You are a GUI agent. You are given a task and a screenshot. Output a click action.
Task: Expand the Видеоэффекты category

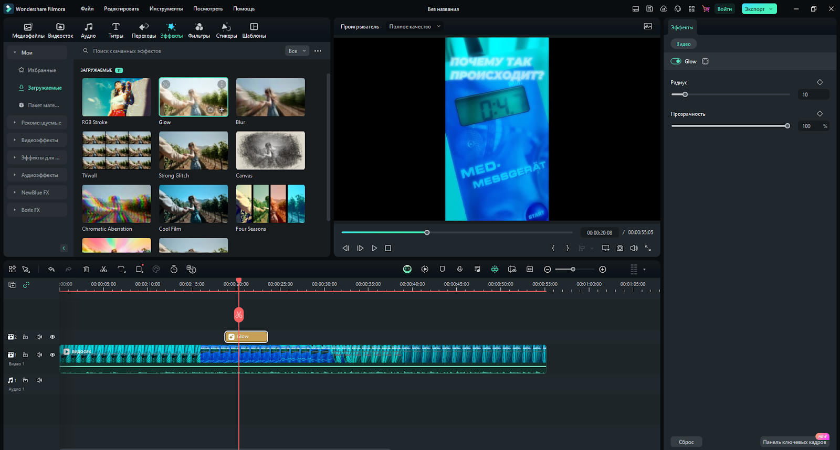point(37,140)
